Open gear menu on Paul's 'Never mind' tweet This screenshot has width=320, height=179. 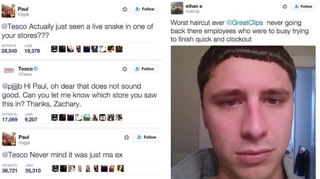coord(127,137)
